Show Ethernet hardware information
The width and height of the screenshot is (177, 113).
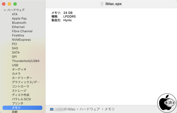pos(18,27)
